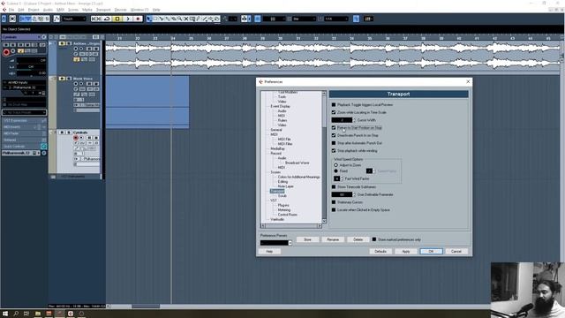Image resolution: width=565 pixels, height=318 pixels.
Task: Confirm Preferences with OK
Action: point(431,251)
